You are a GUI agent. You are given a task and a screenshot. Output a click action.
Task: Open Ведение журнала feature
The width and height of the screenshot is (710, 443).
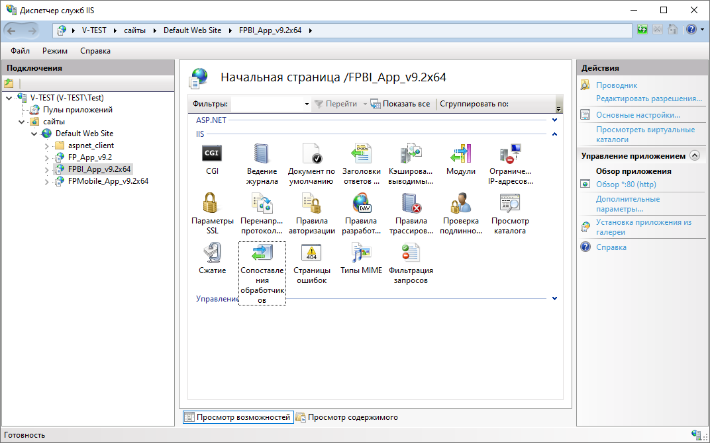(262, 153)
